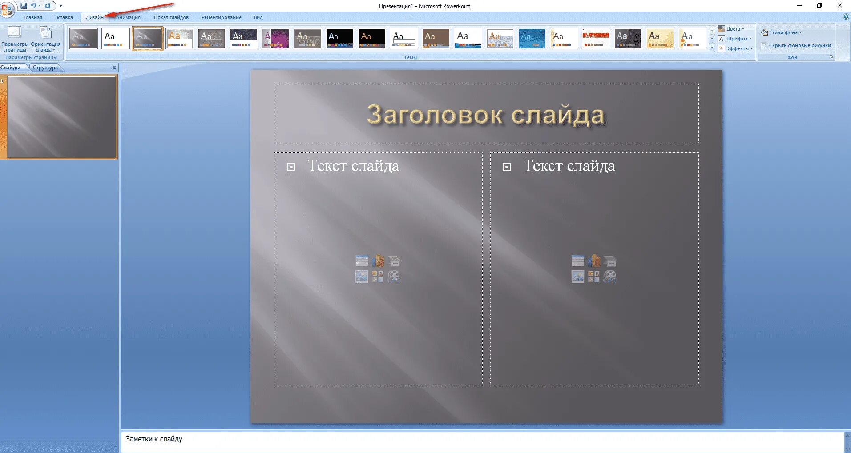Apply the red-banner white theme
This screenshot has width=851, height=453.
[596, 39]
